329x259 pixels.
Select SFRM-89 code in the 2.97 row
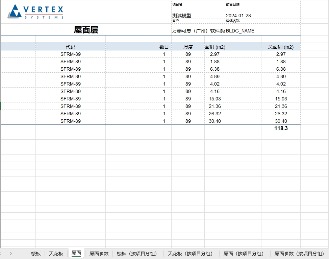coord(71,54)
